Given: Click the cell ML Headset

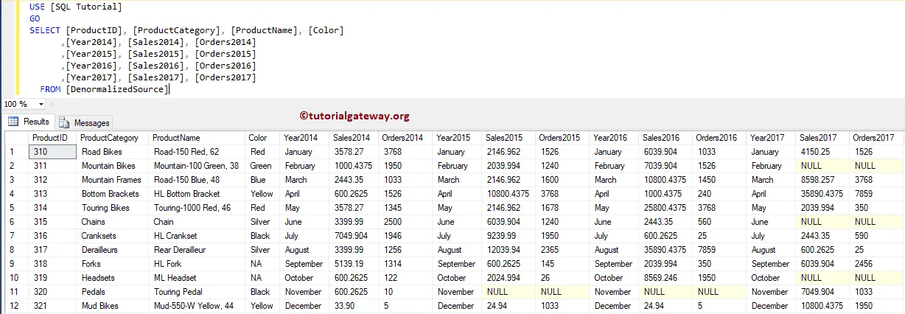Looking at the screenshot, I should (x=197, y=278).
